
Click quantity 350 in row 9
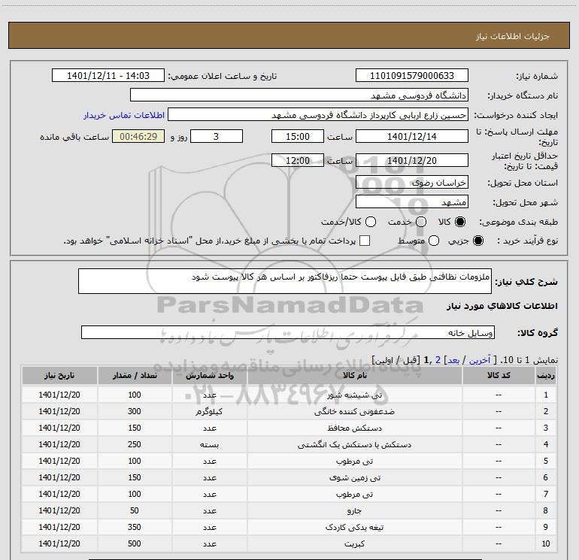pos(135,527)
